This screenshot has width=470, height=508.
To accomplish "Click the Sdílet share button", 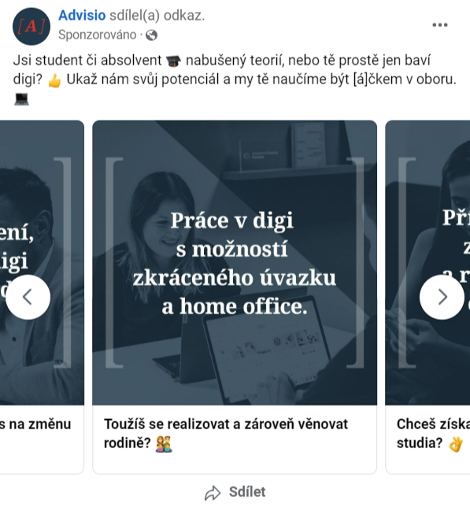I will point(235,492).
